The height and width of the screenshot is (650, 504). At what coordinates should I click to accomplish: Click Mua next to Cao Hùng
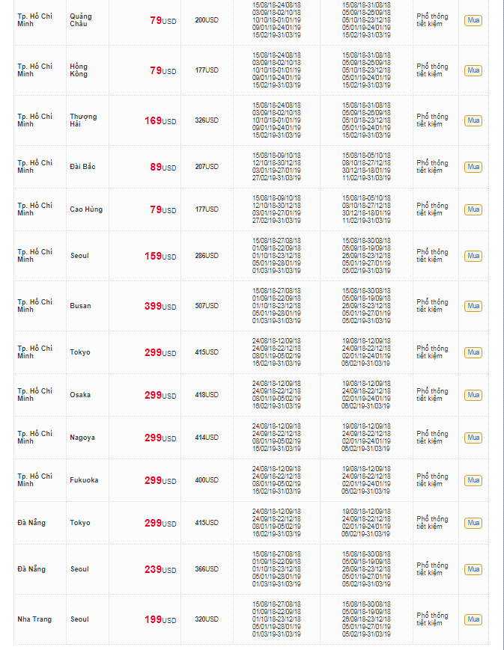click(x=473, y=209)
